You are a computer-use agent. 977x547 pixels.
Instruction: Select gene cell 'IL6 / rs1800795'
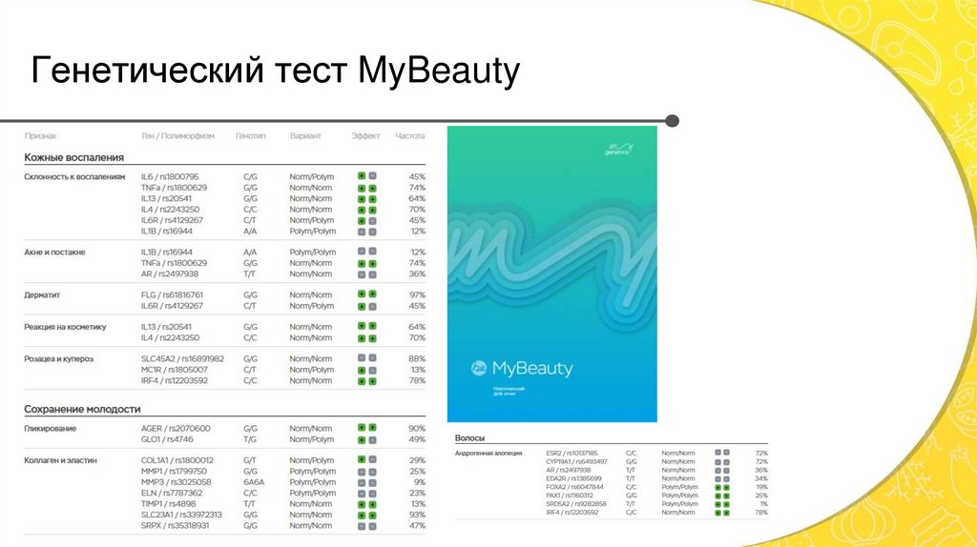(x=170, y=176)
